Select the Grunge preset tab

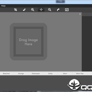pos(21,74)
